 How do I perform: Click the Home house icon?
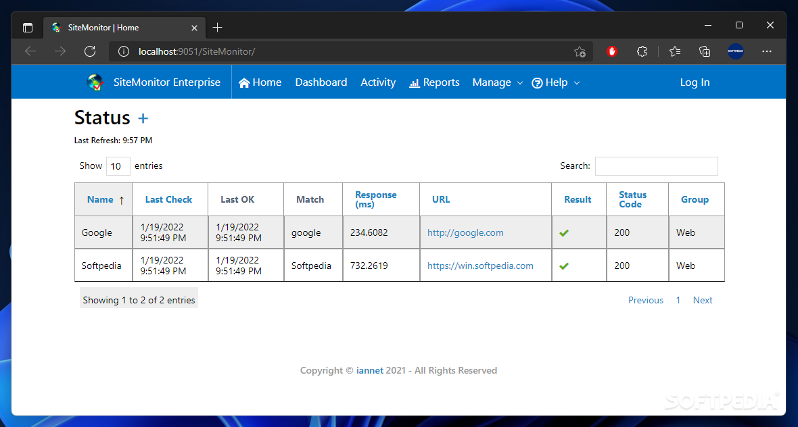pos(244,83)
